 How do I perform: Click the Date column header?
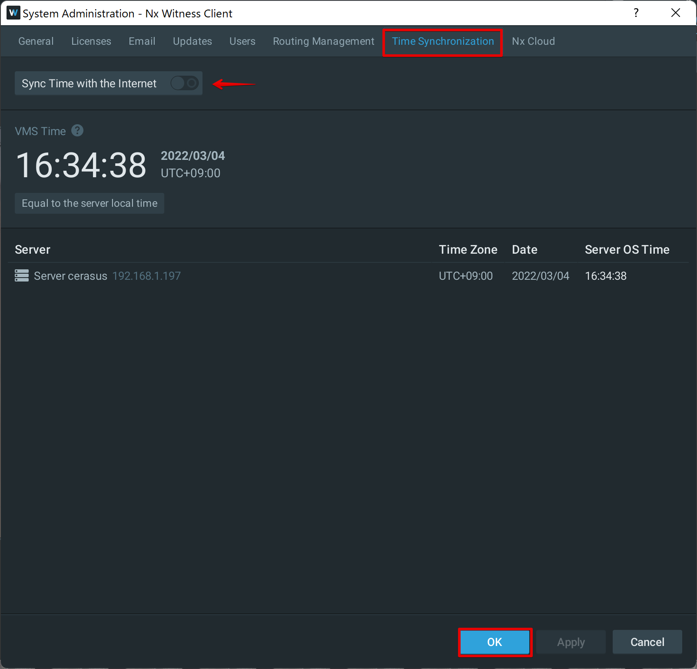point(524,249)
